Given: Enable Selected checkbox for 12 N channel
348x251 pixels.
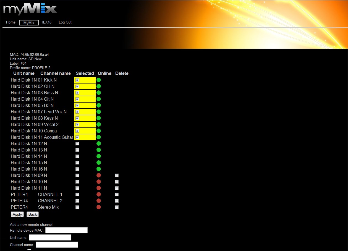Looking at the screenshot, I should click(x=77, y=143).
